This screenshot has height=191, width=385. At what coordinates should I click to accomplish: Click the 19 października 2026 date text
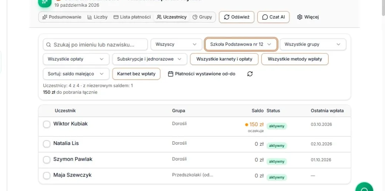[x=77, y=5]
